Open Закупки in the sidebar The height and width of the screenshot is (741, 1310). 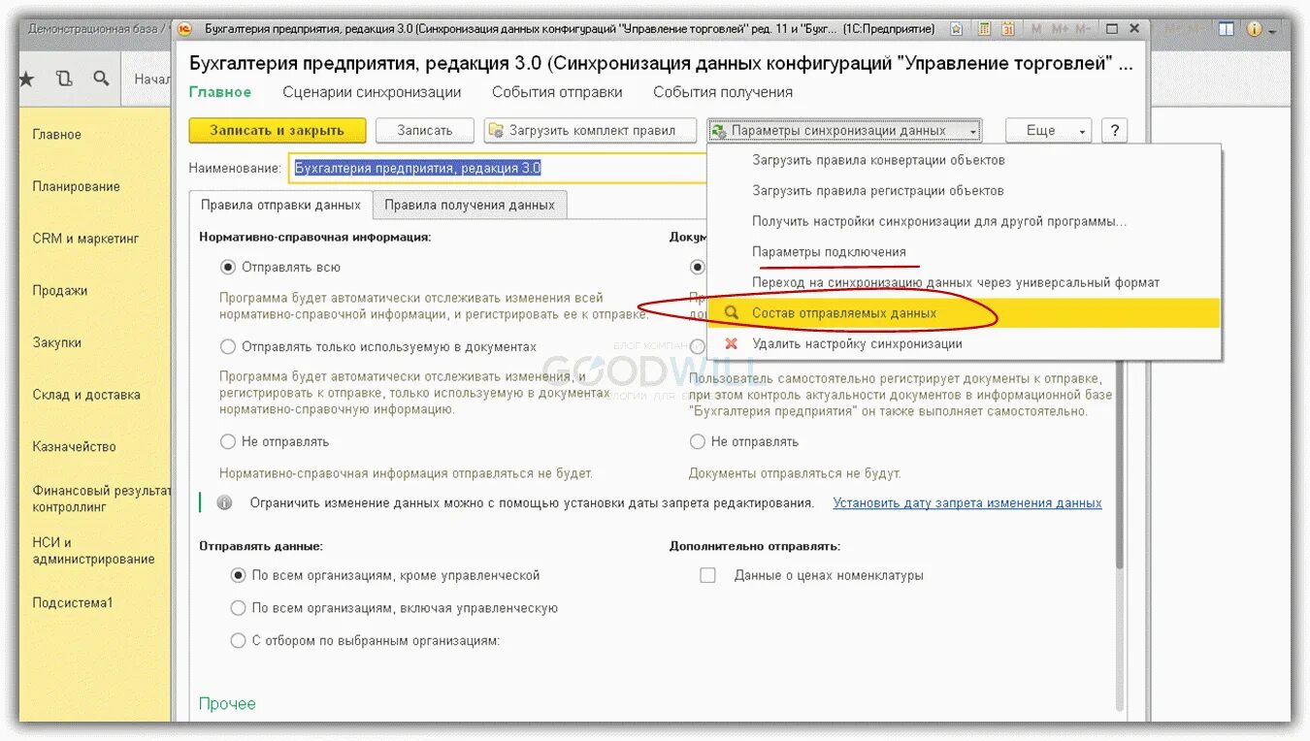[x=57, y=342]
